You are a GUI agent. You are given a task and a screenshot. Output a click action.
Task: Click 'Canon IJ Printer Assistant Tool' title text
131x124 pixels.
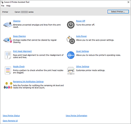coord(17,2)
